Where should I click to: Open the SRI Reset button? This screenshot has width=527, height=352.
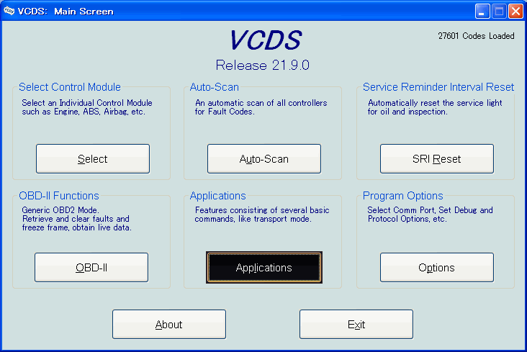pyautogui.click(x=437, y=158)
